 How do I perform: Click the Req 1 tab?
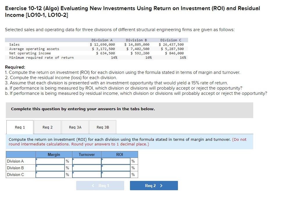pyautogui.click(x=19, y=127)
